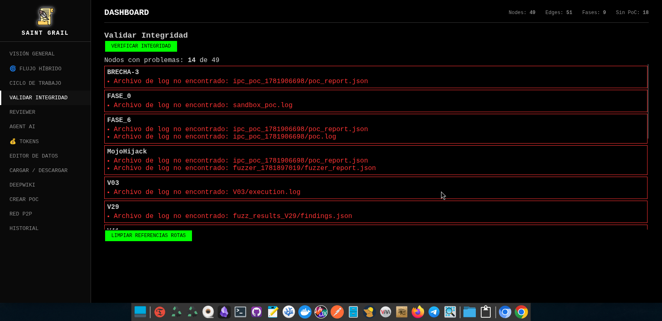This screenshot has height=321, width=662.
Task: Open Docker Desktop from the dock
Action: pos(305,312)
